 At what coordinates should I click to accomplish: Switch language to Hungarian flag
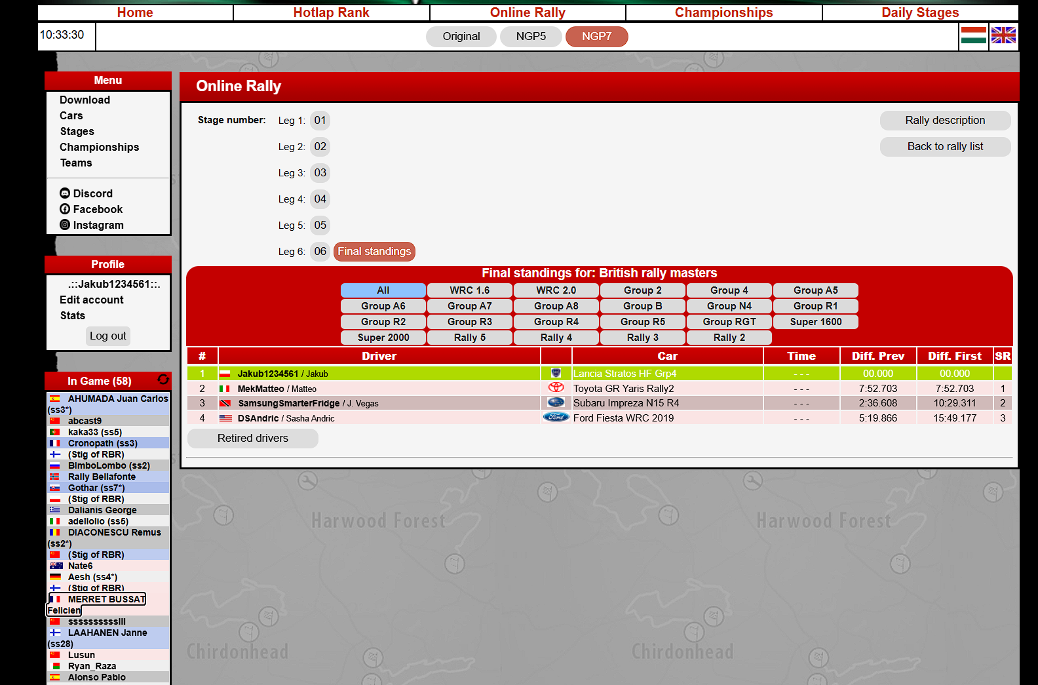tap(974, 35)
